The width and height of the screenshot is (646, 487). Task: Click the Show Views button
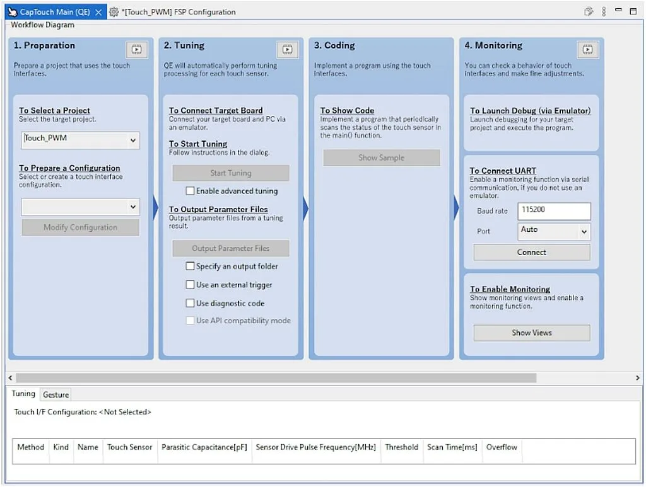click(531, 333)
